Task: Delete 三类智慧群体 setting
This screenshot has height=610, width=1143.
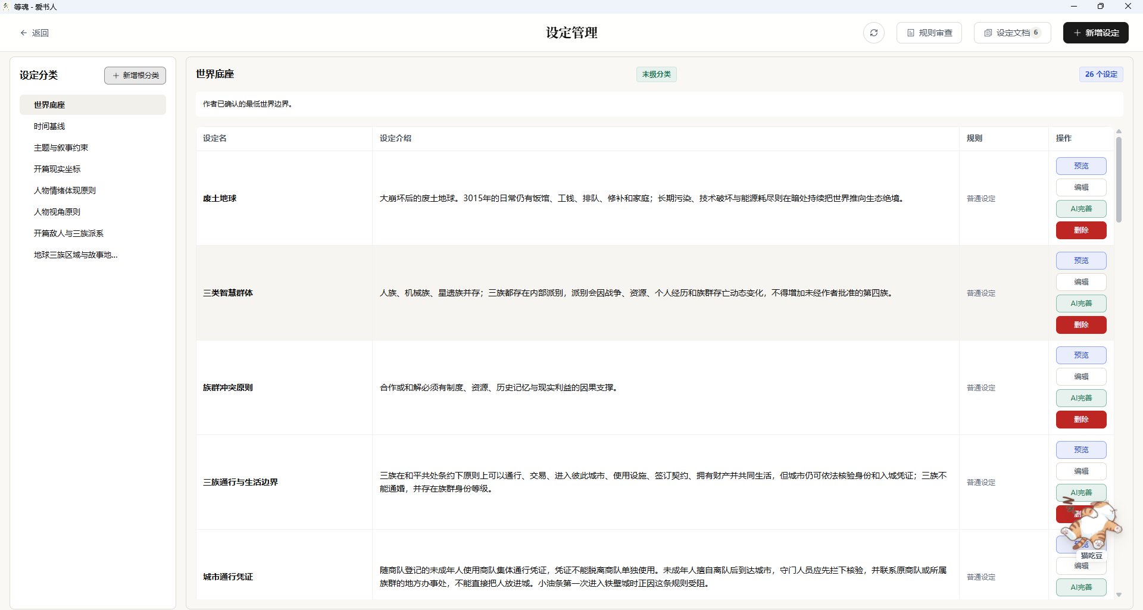Action: (1081, 325)
